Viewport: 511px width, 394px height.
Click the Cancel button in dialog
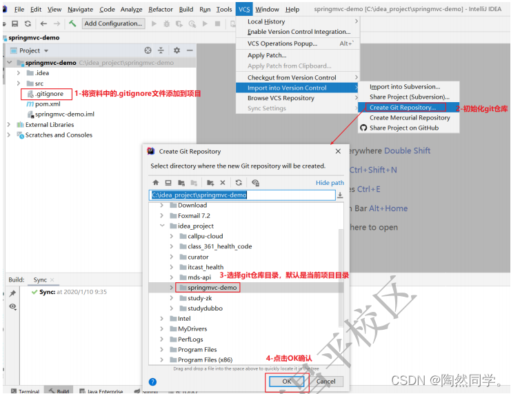pyautogui.click(x=325, y=382)
